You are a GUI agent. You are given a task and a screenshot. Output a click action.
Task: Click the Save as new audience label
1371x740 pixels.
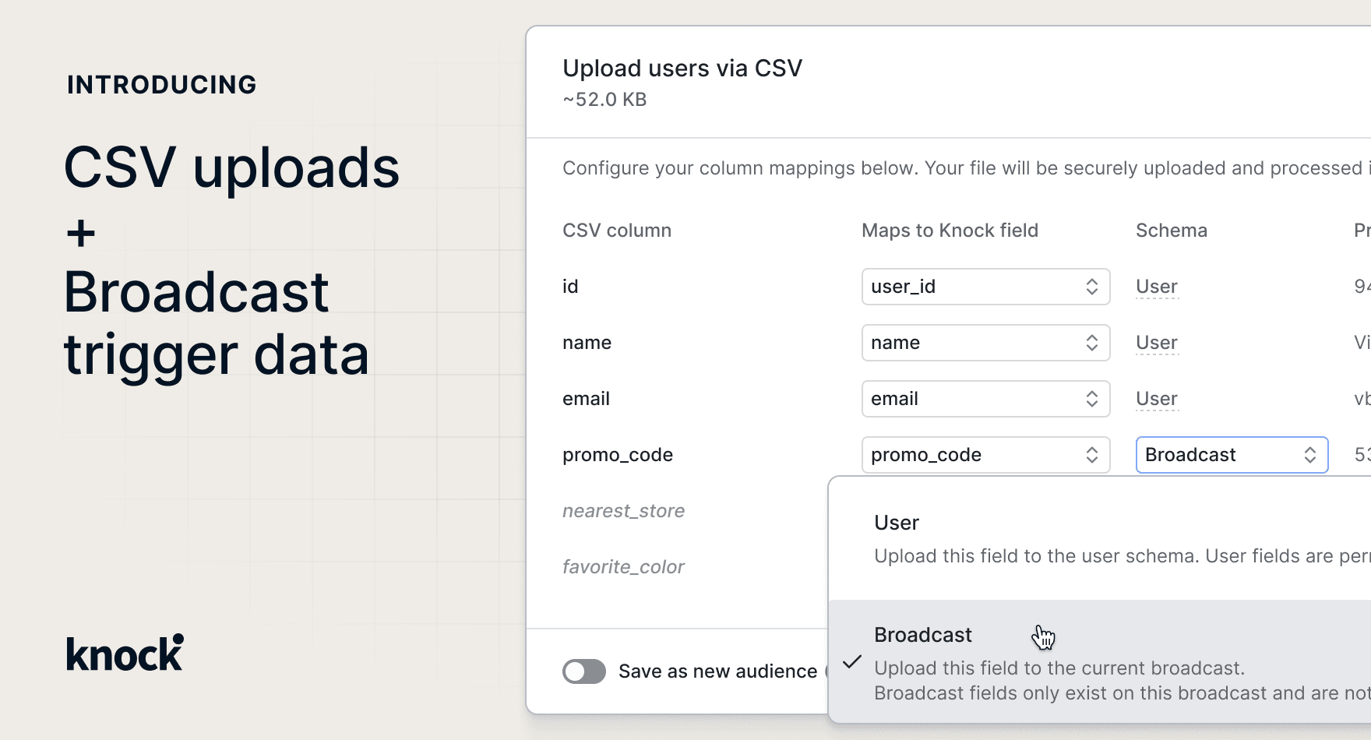point(717,671)
